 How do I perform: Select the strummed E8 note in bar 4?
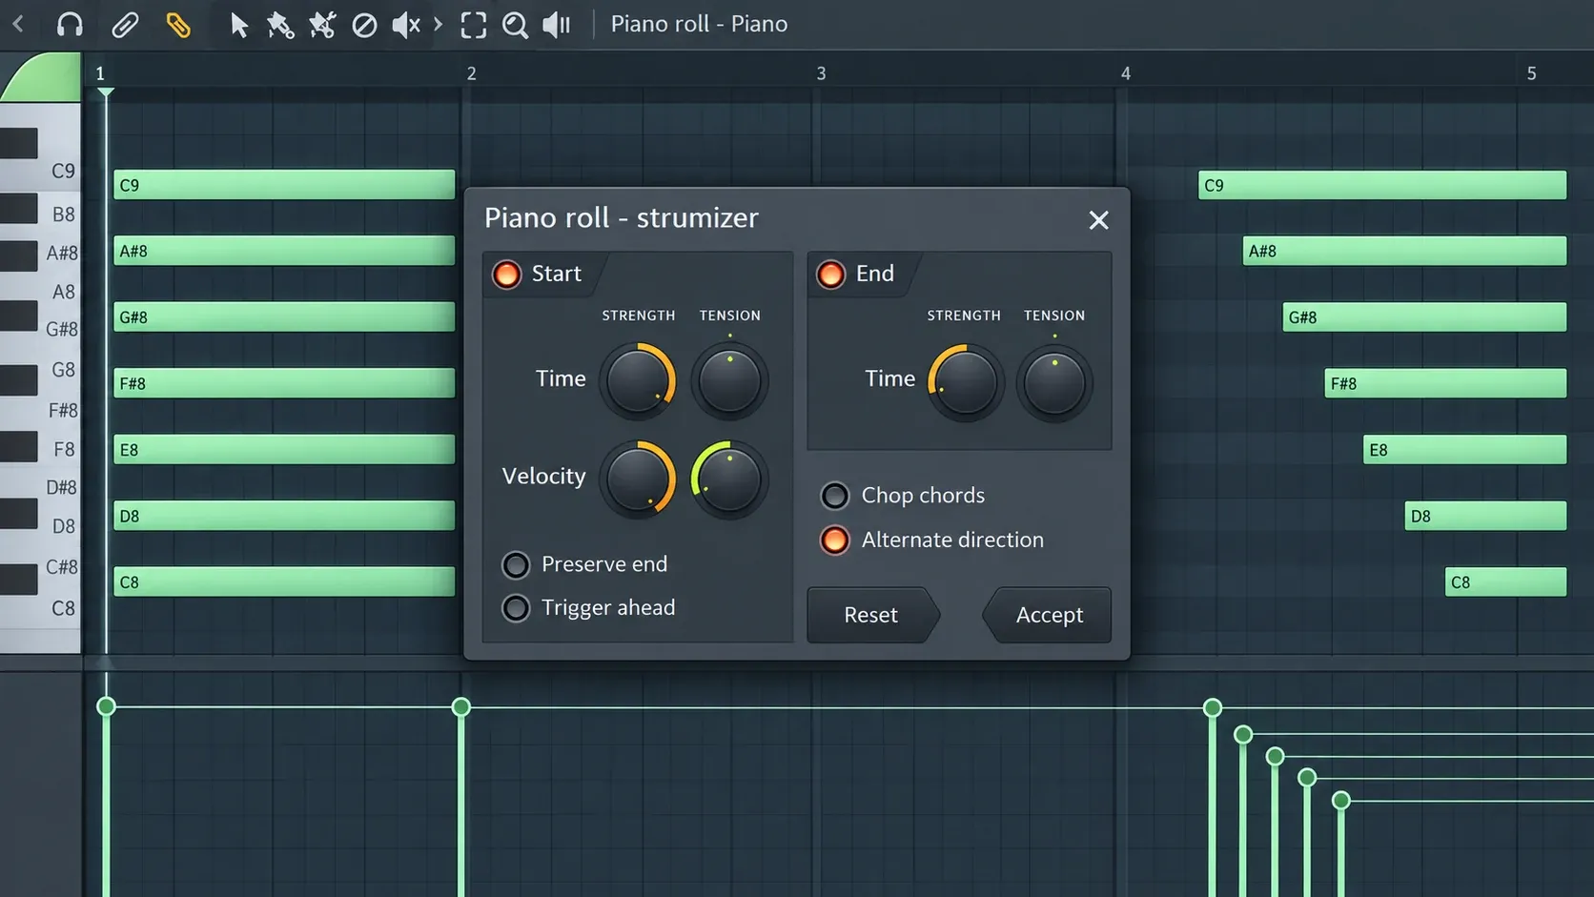pos(1465,449)
